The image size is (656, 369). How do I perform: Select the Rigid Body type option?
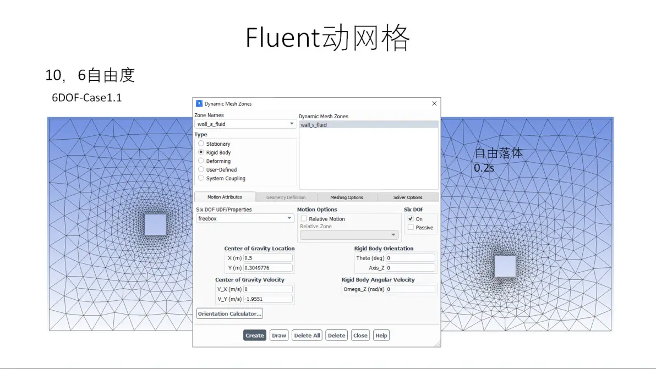(201, 152)
